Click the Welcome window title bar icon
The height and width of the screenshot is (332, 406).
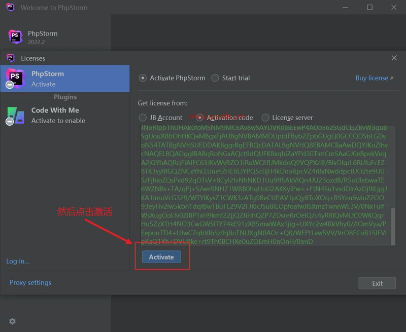point(10,8)
